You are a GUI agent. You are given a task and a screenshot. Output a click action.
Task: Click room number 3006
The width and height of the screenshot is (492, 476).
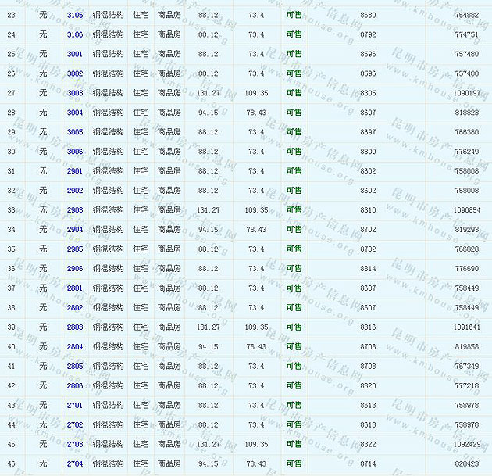pos(75,152)
